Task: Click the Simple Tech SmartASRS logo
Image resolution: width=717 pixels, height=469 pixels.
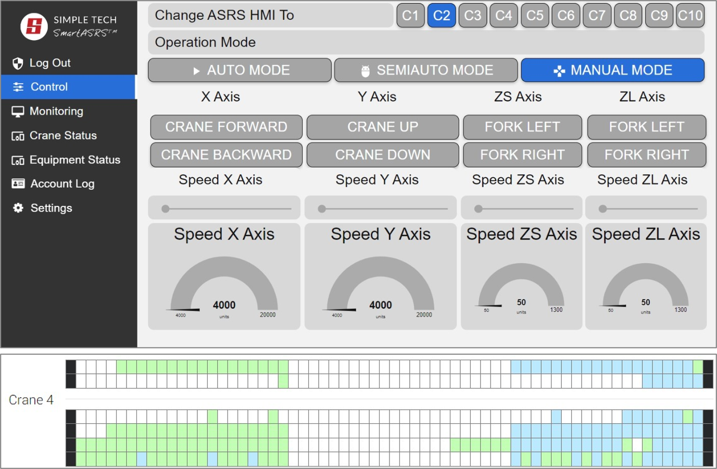Action: [69, 26]
